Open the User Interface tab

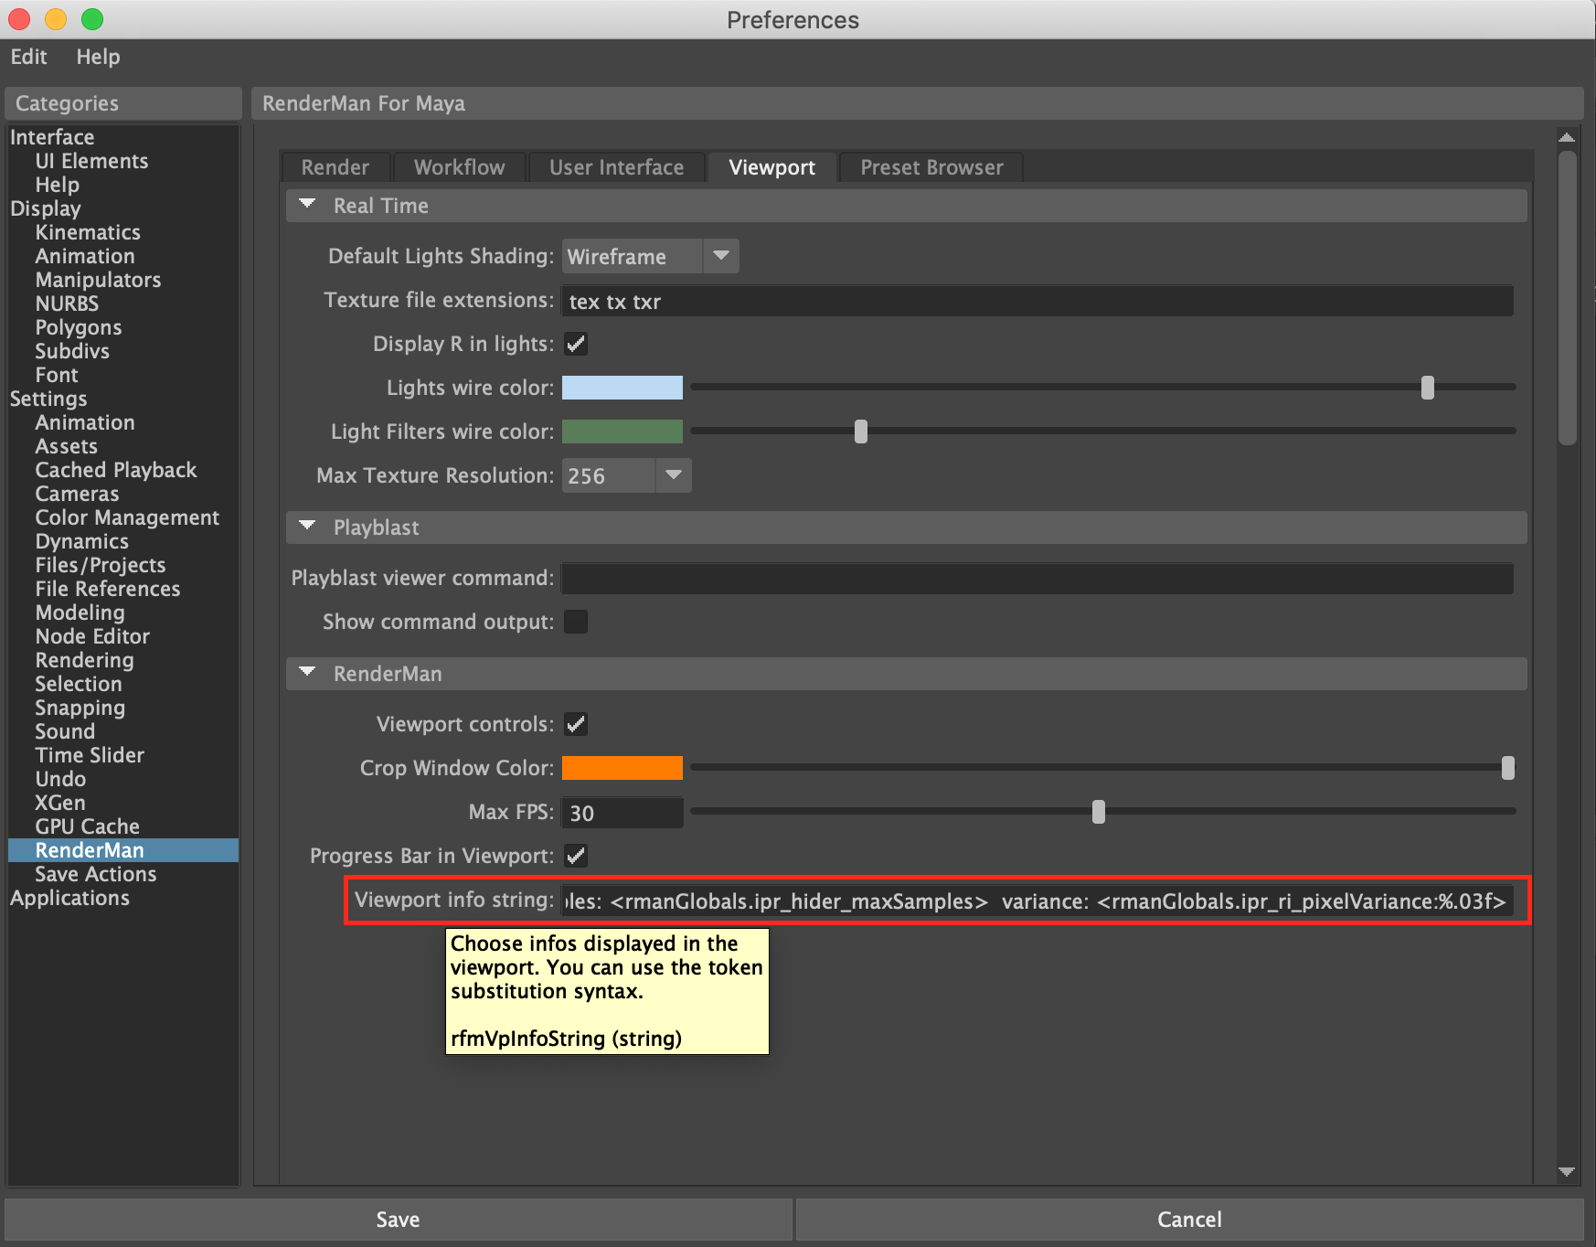pyautogui.click(x=617, y=167)
